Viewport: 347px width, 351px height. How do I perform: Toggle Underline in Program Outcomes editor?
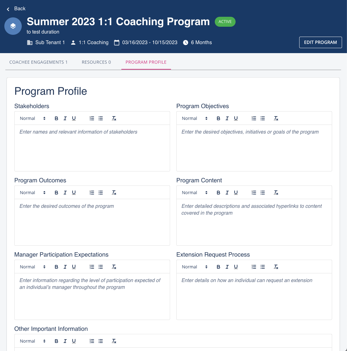(74, 193)
